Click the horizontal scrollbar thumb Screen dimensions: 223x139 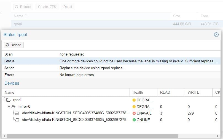coord(92,136)
